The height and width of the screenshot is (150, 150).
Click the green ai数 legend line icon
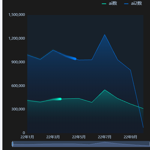(104, 4)
